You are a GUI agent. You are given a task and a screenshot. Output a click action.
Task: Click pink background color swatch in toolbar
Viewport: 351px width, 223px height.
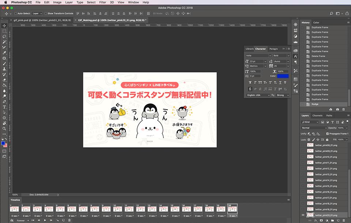[x=6, y=145]
